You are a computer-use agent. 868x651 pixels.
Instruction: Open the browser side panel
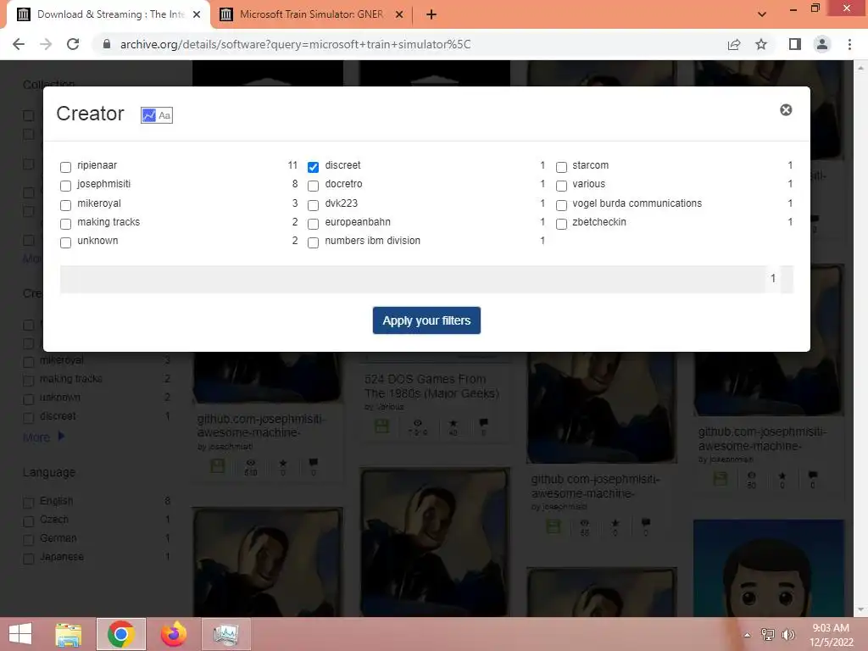[x=795, y=44]
